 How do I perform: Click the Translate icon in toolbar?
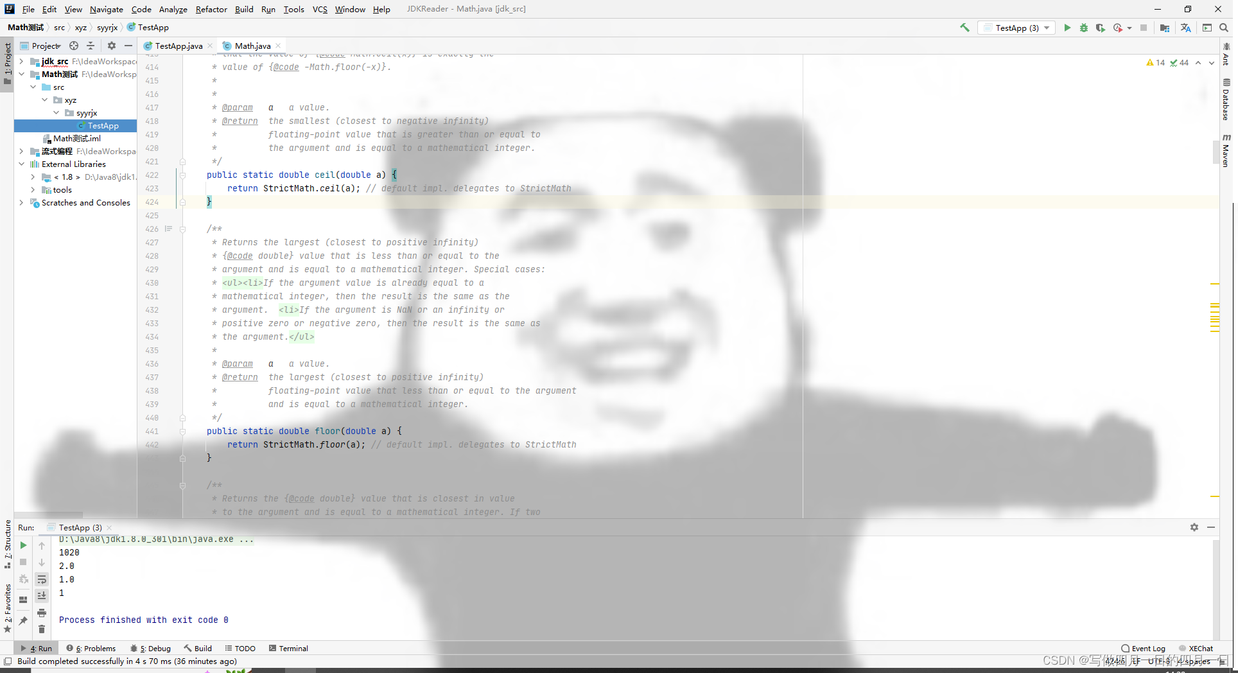[x=1185, y=28]
